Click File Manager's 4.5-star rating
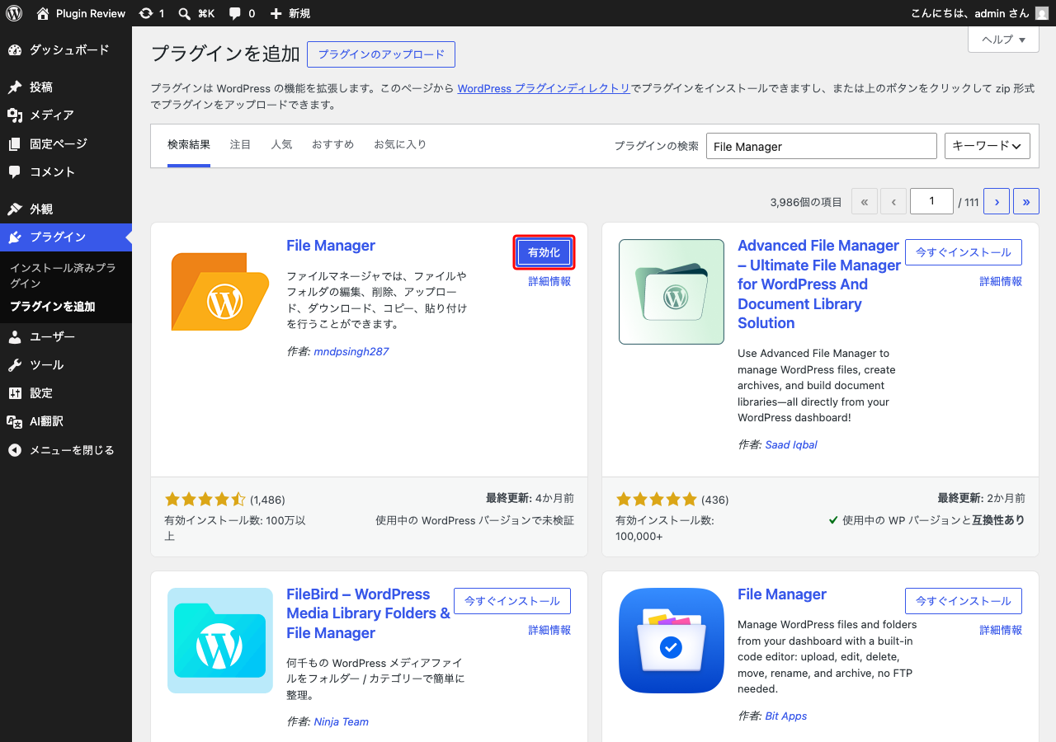 [205, 500]
